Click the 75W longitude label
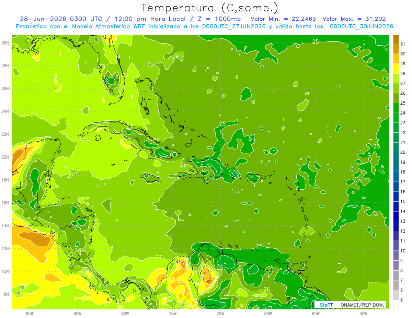The width and height of the screenshot is (412, 318). 173,314
